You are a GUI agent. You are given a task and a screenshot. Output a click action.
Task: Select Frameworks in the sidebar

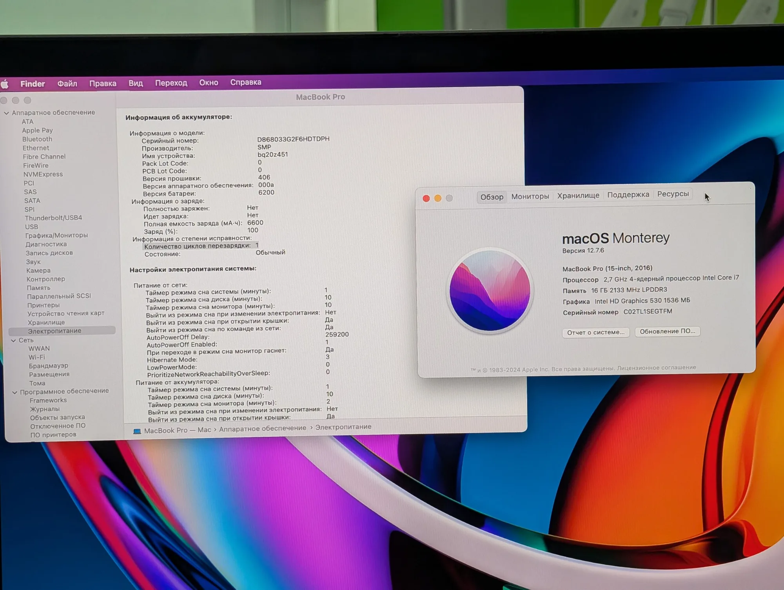coord(48,400)
